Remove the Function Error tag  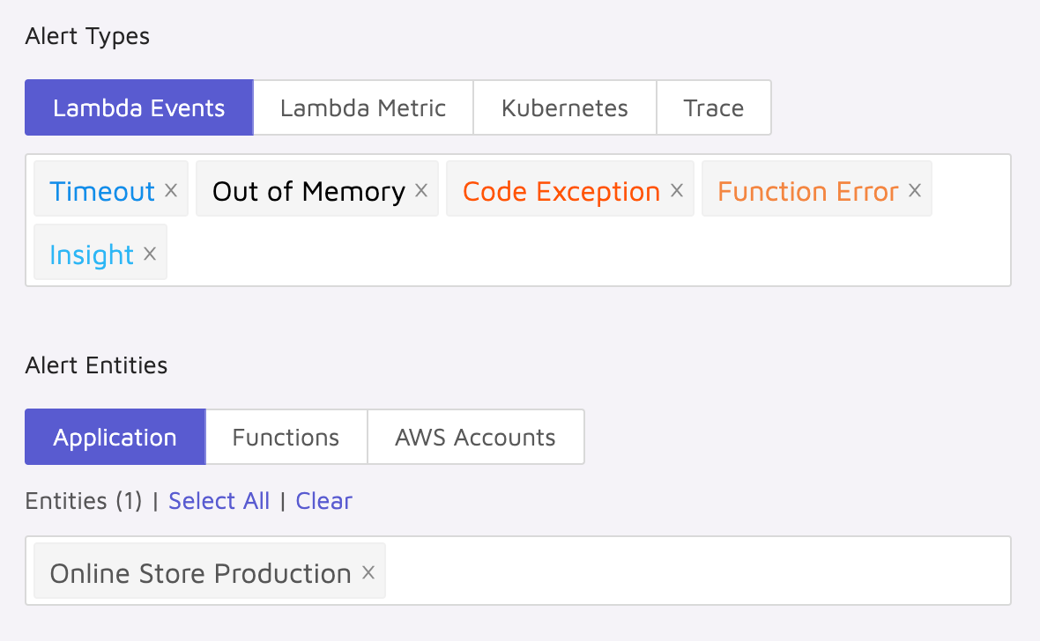tap(915, 190)
